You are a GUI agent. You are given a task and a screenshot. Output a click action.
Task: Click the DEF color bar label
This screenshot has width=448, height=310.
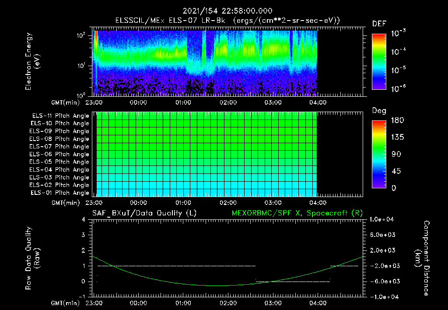379,24
